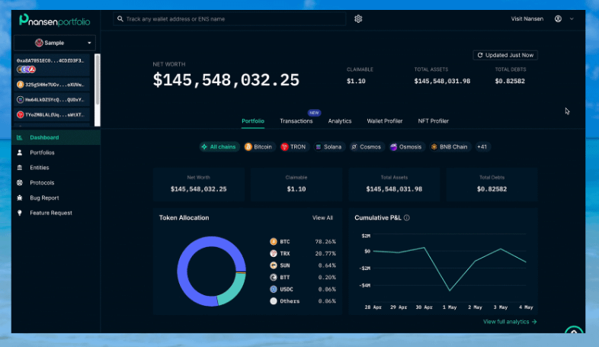Open View full analytics link

[x=510, y=322]
